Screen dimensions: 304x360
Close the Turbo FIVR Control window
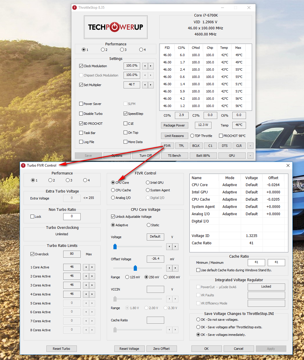coord(288,165)
